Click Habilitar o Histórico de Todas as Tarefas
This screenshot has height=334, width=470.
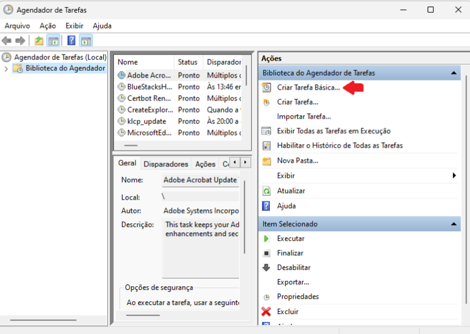coord(340,146)
